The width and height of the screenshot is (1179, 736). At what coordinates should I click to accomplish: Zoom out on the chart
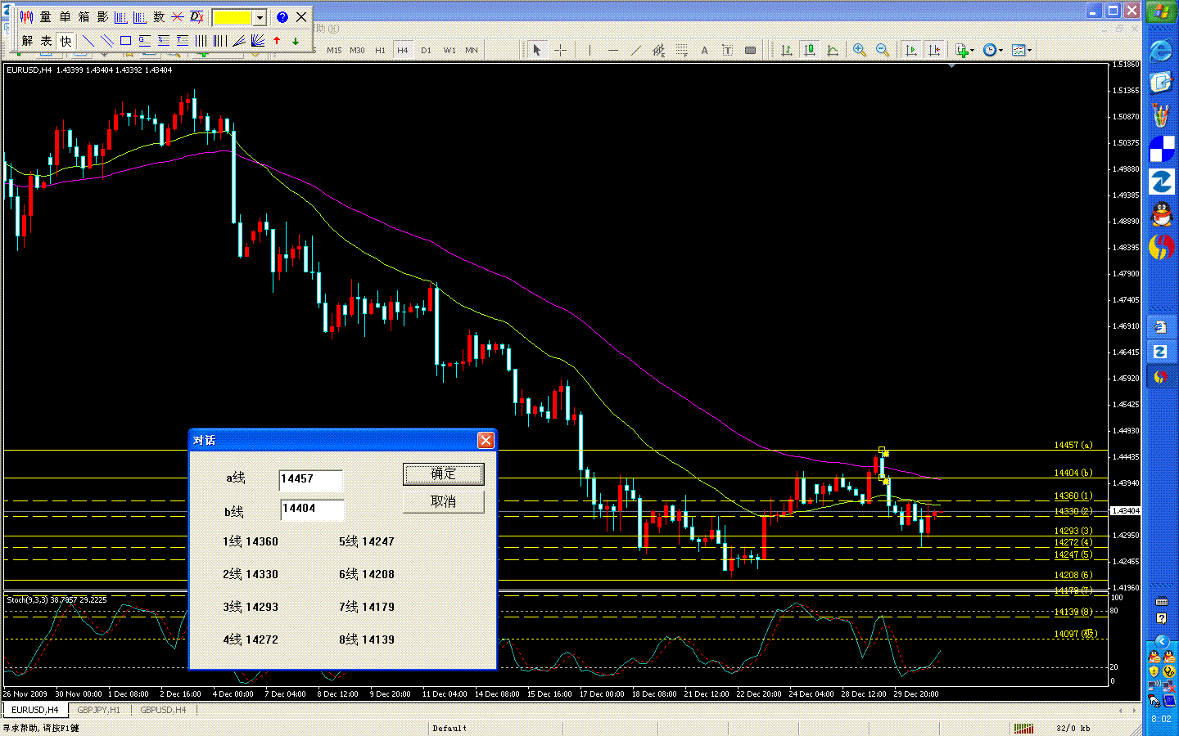tap(883, 50)
